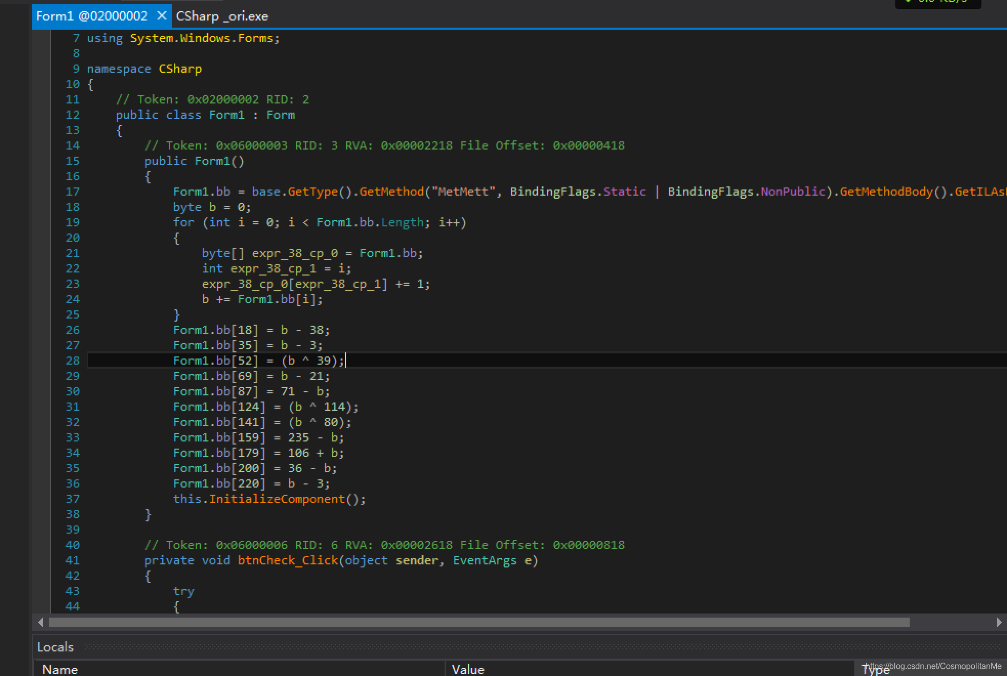Click btnCheck_Click method name on line 41
1007x676 pixels.
tap(287, 560)
